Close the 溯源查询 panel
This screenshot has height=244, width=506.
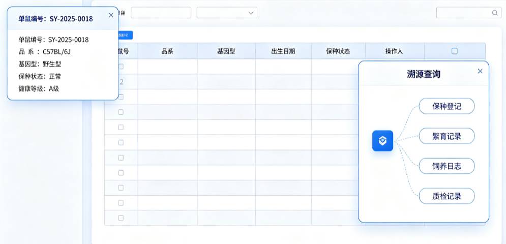click(x=480, y=71)
